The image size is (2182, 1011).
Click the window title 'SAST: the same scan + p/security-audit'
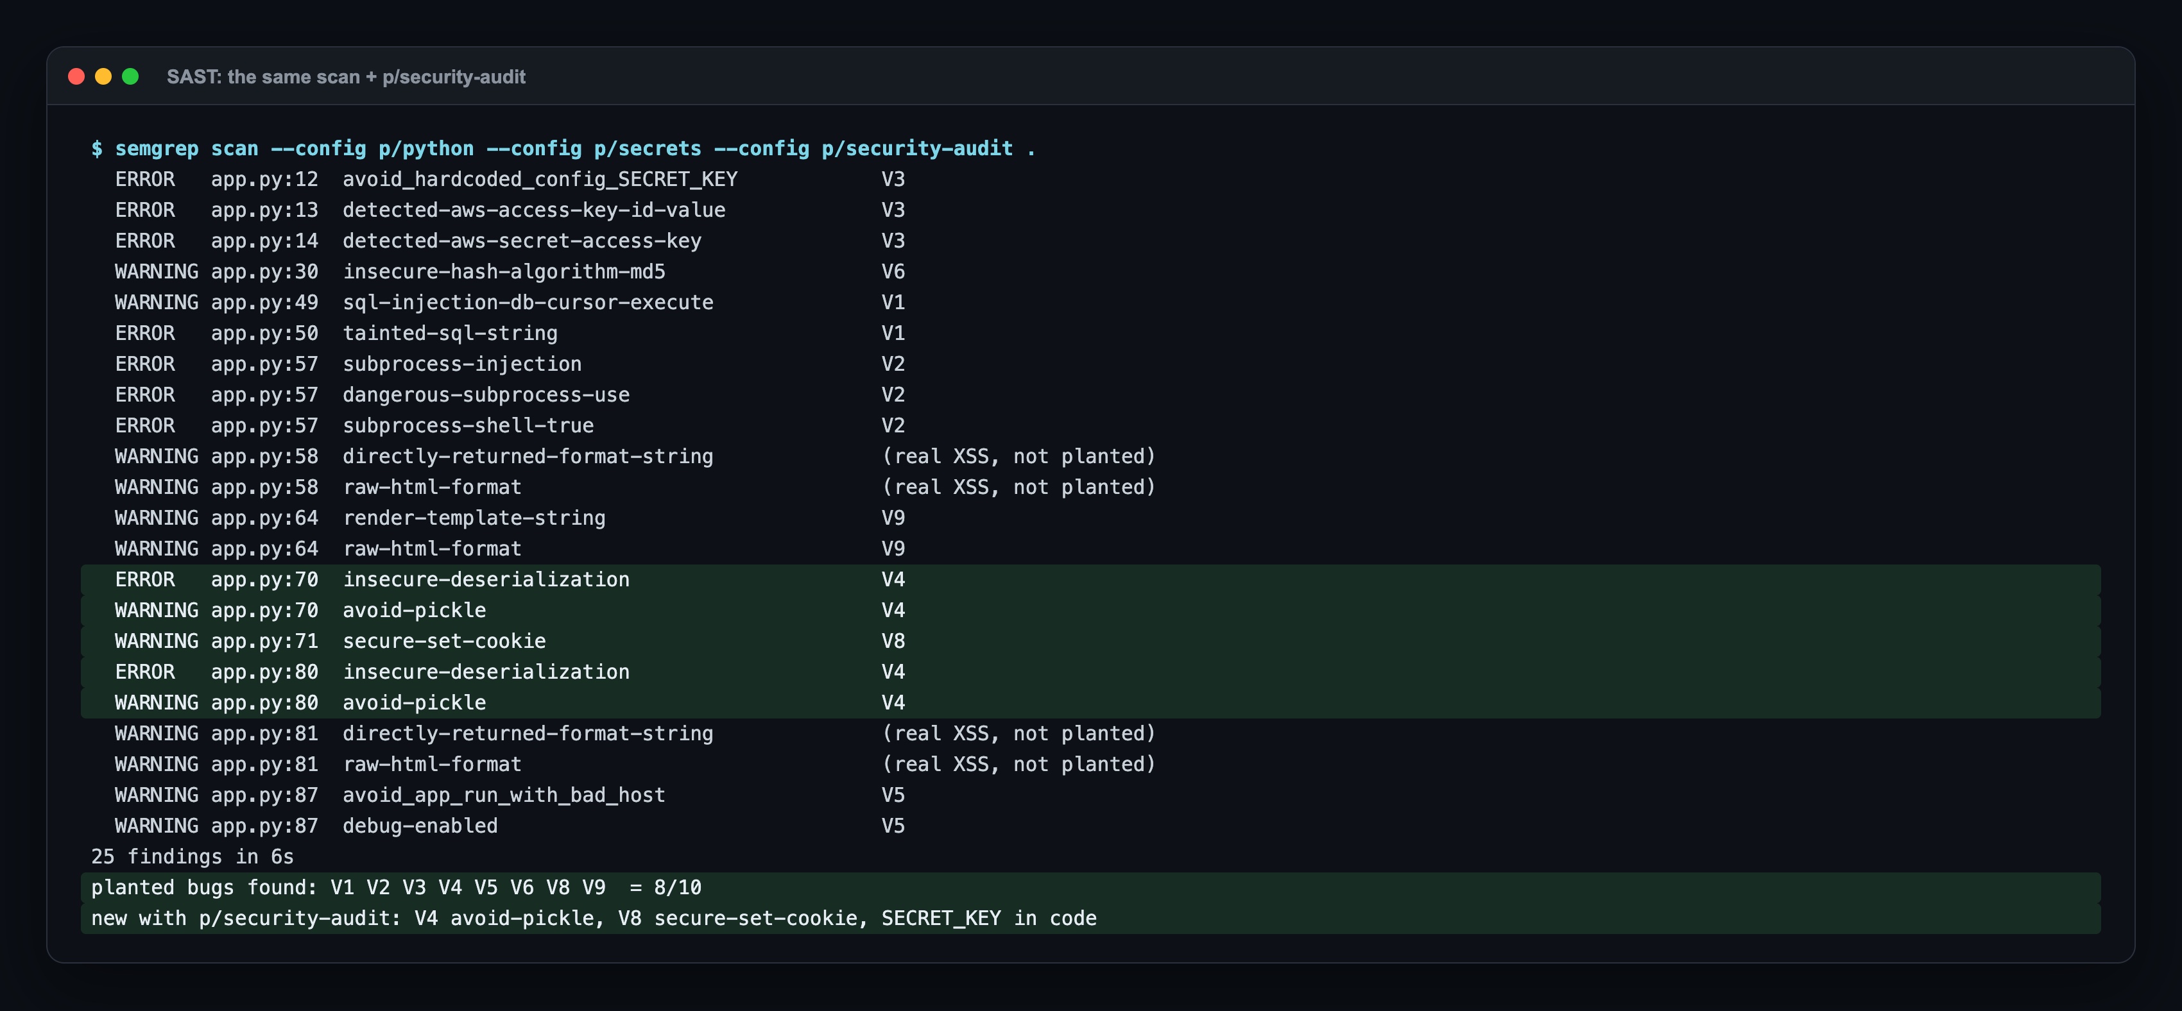(346, 77)
